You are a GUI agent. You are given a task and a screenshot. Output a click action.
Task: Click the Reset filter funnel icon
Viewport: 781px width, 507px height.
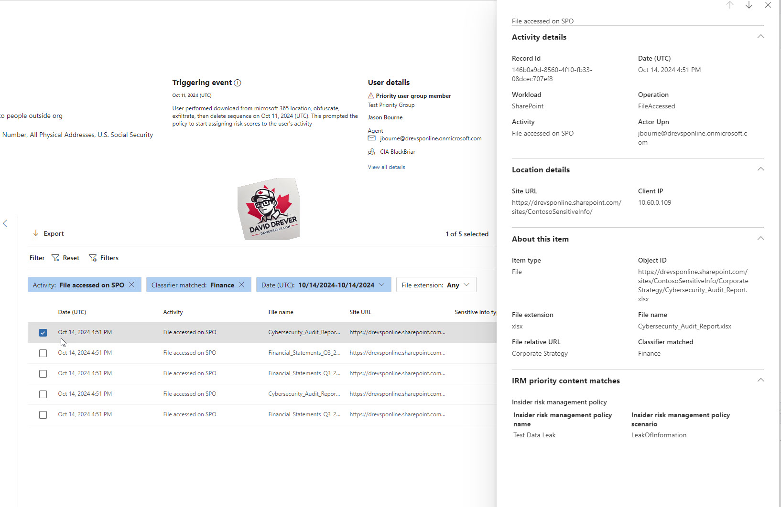pos(55,258)
